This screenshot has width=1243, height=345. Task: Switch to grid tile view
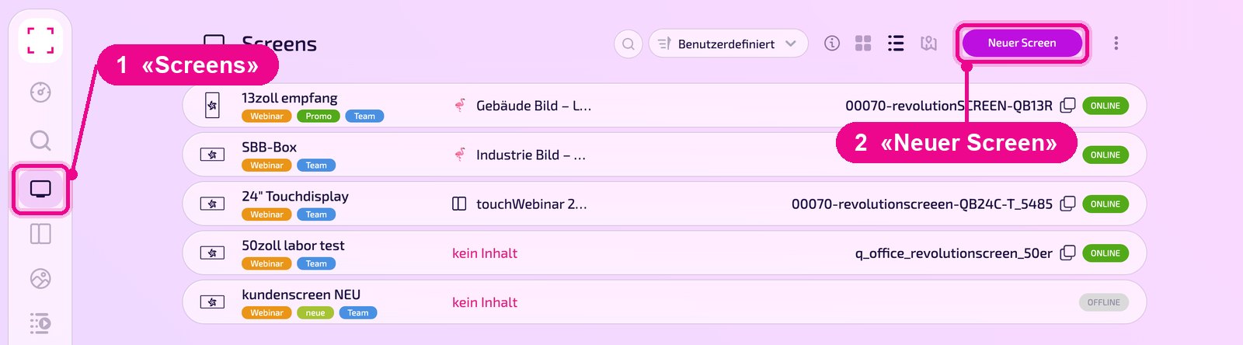click(x=863, y=44)
